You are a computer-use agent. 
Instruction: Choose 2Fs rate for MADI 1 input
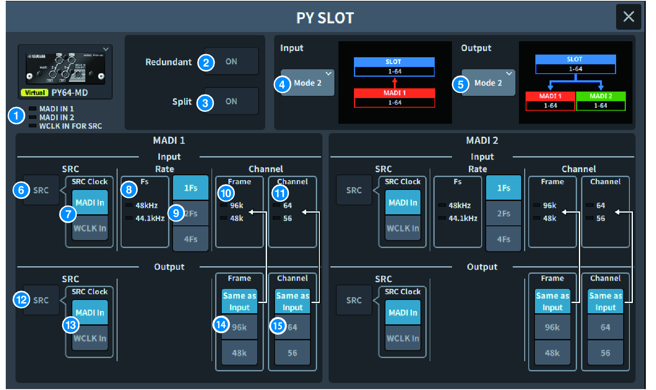[x=191, y=213]
